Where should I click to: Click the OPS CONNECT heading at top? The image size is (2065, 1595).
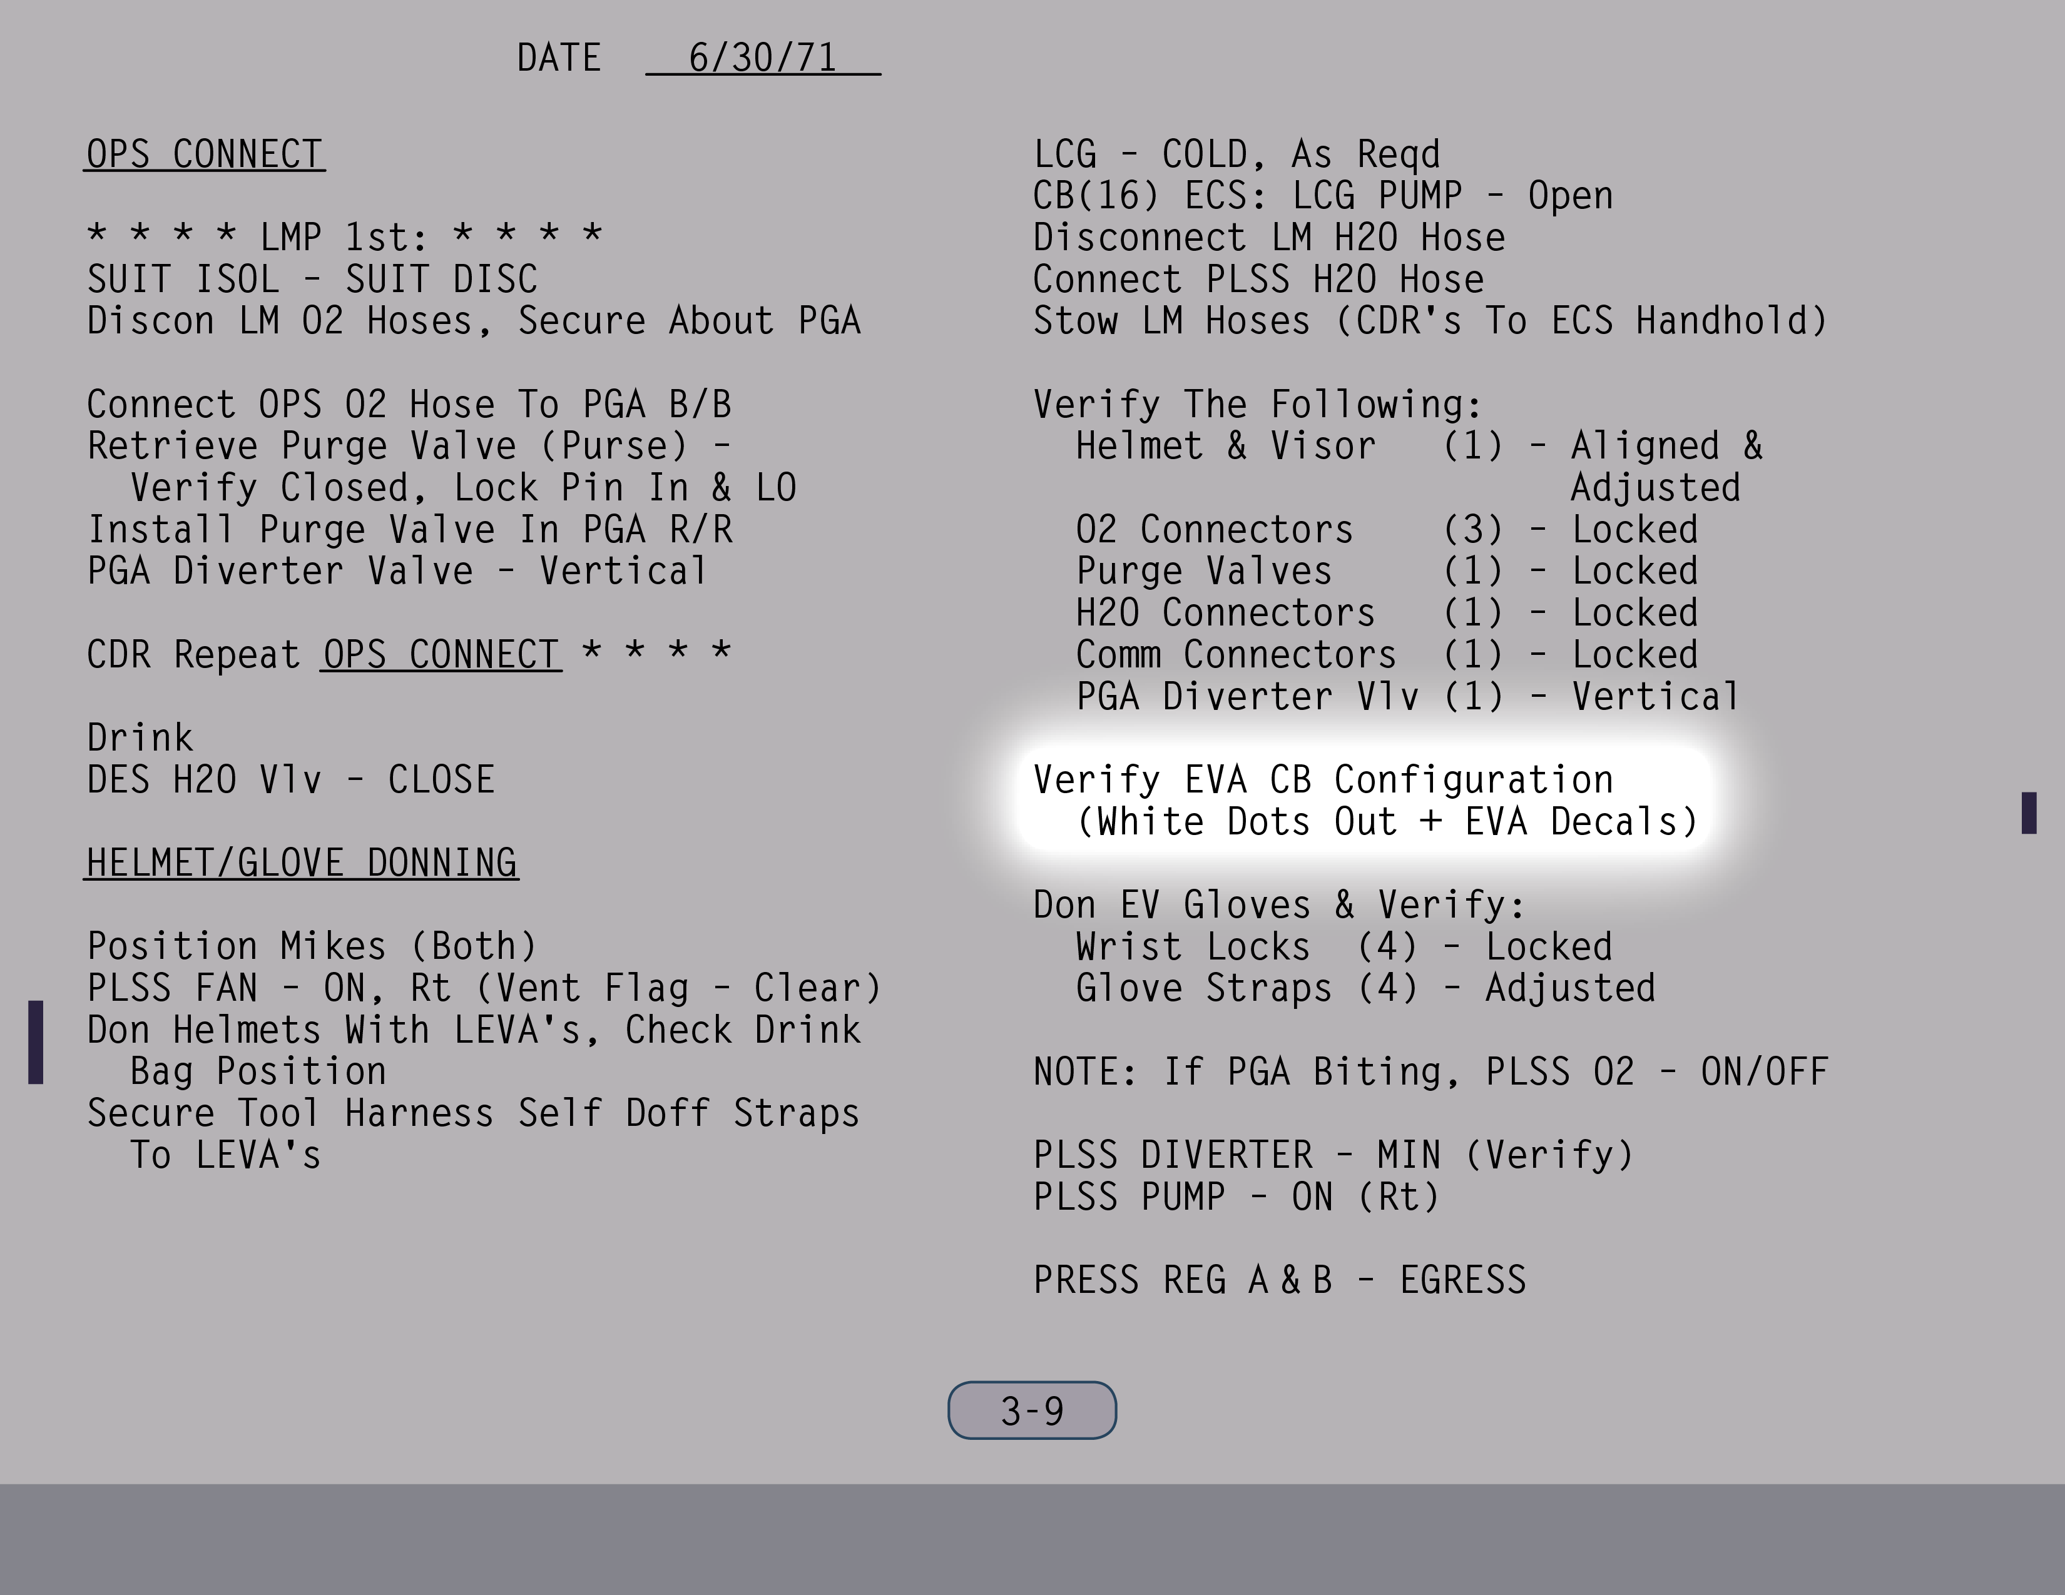[205, 154]
